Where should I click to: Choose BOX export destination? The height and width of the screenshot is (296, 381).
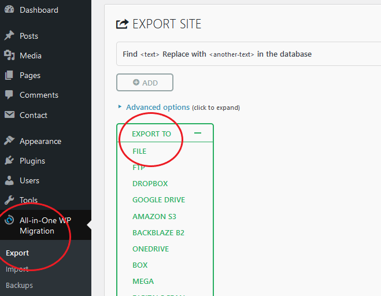pos(140,265)
